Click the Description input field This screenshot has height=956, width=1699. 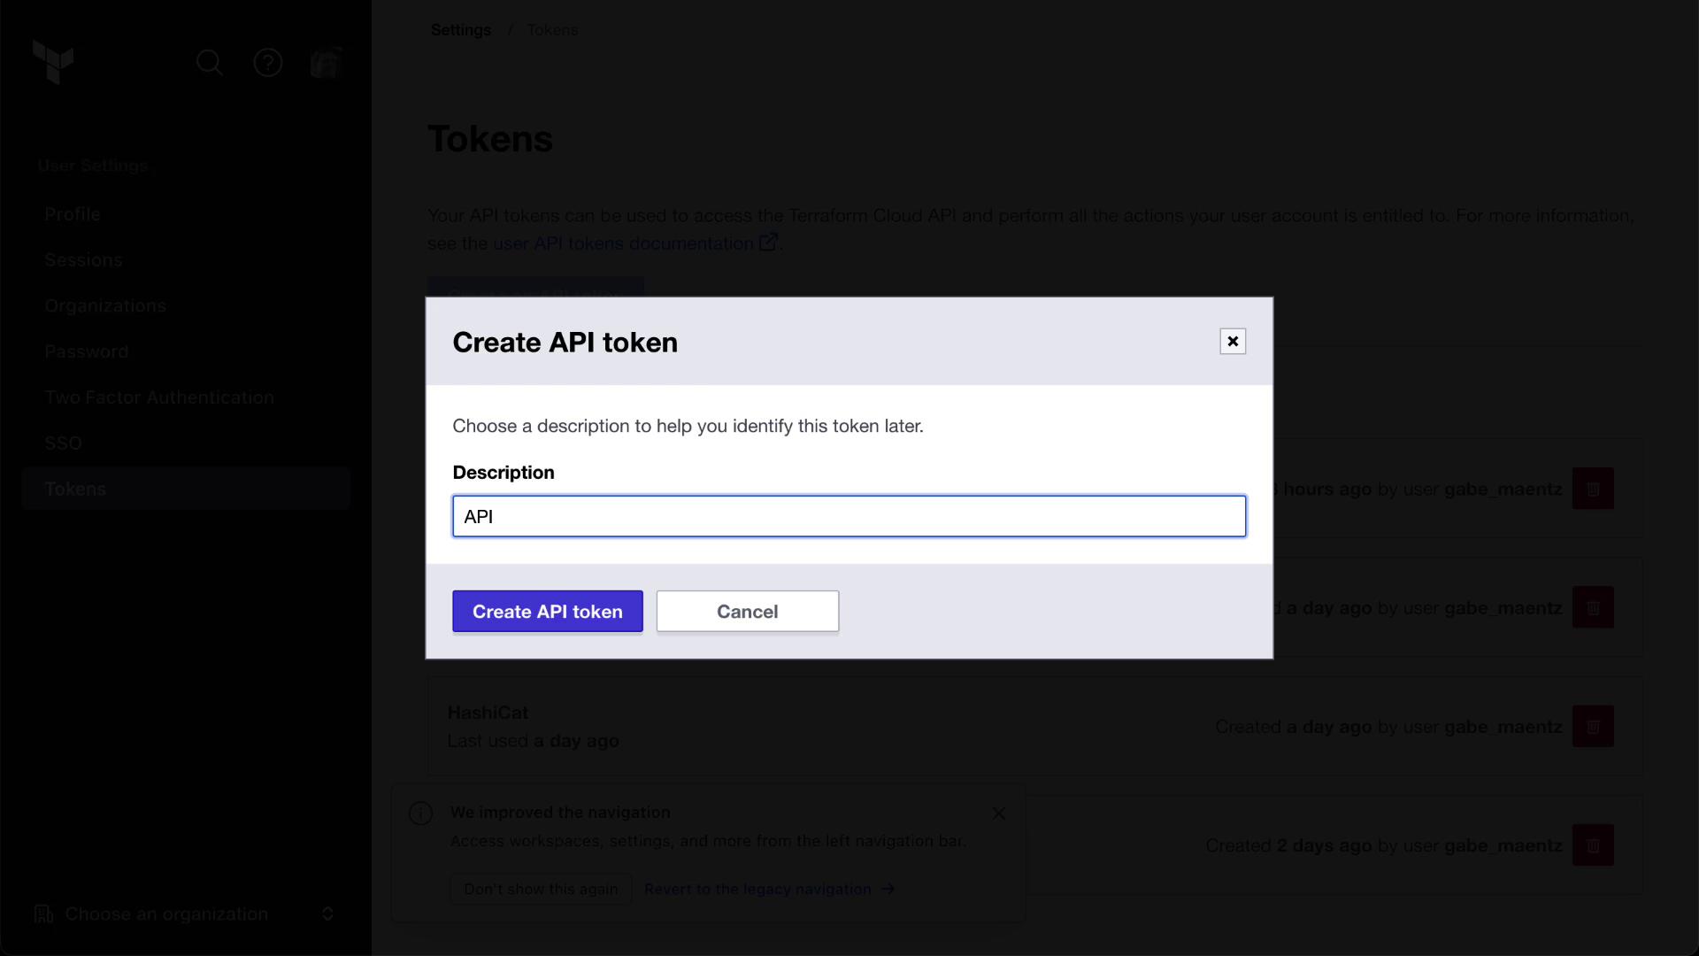(849, 517)
